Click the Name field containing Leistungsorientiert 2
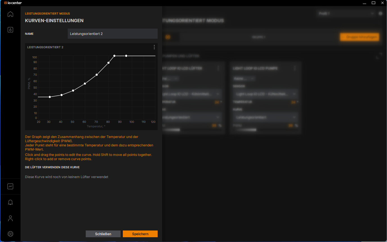Screen dimensions: 387x242 (x=113, y=34)
